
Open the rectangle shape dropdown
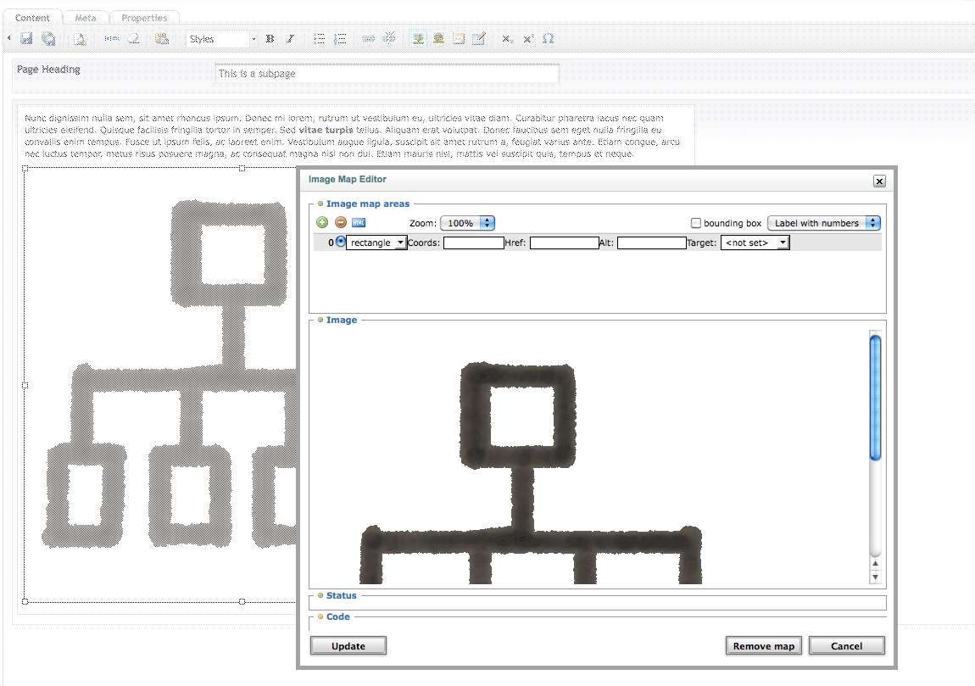pos(376,243)
